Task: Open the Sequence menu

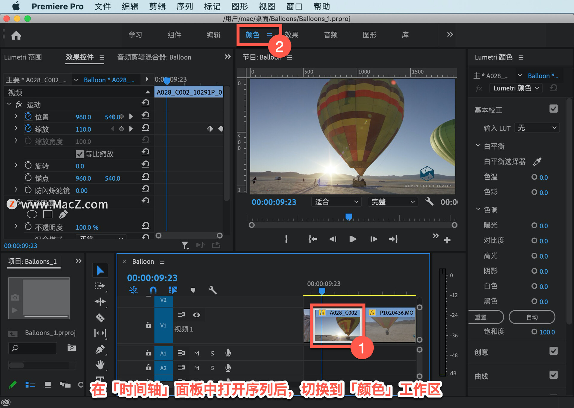Action: (185, 6)
